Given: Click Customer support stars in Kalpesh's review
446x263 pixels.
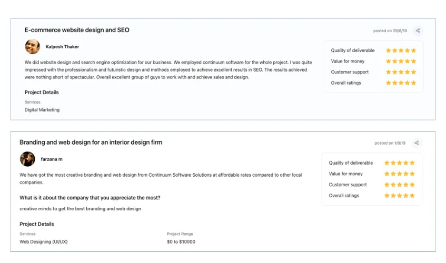Looking at the screenshot, I should 401,72.
